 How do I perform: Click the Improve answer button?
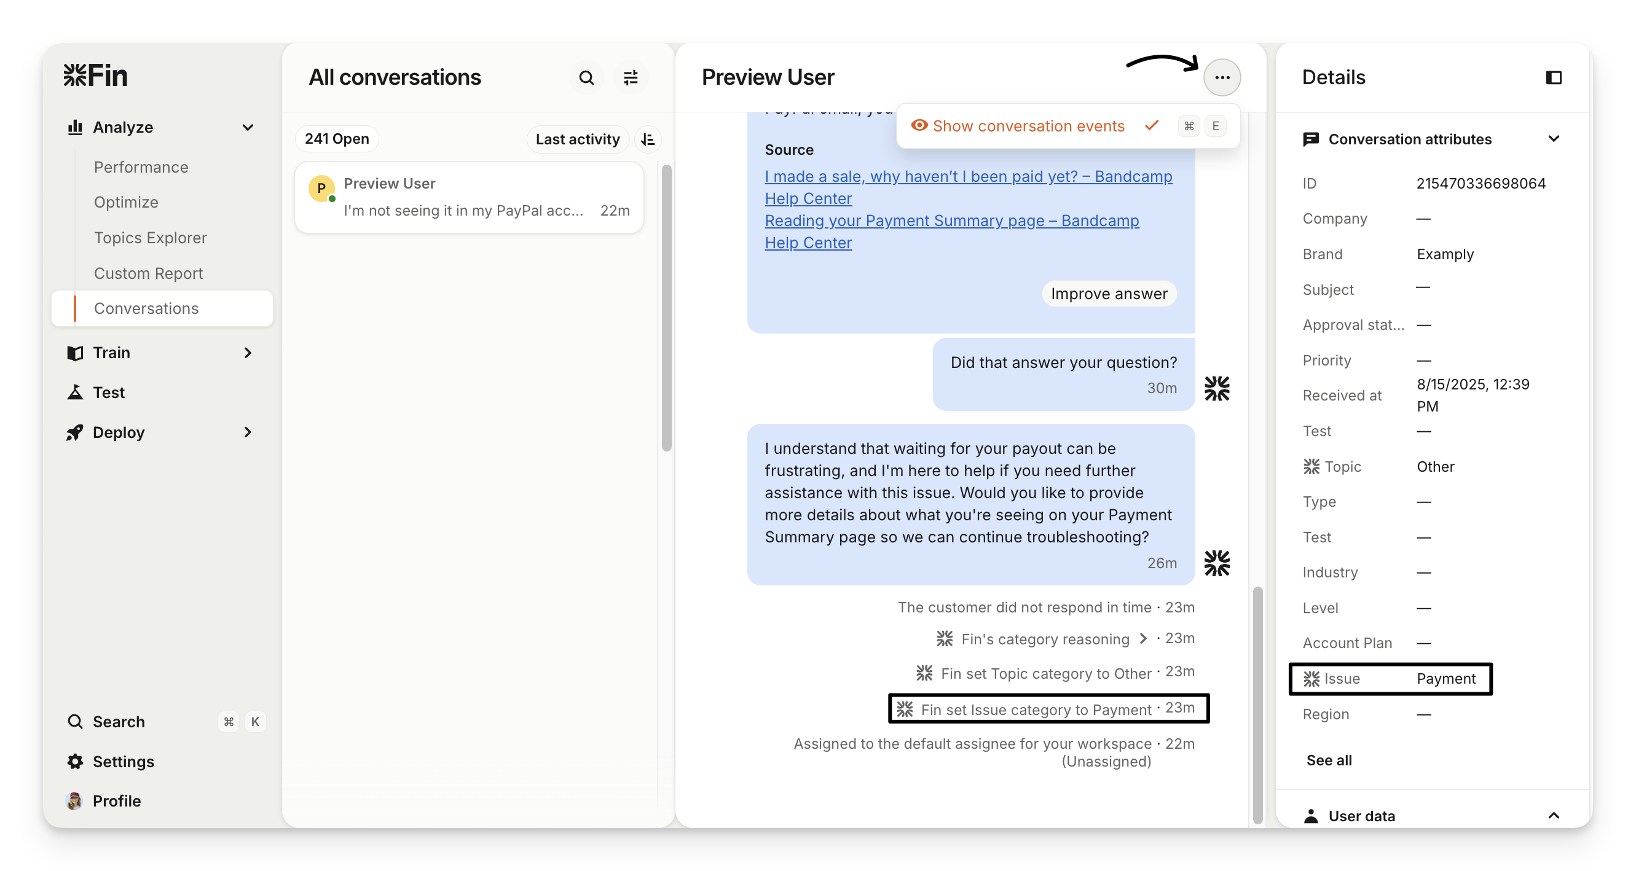pos(1109,293)
